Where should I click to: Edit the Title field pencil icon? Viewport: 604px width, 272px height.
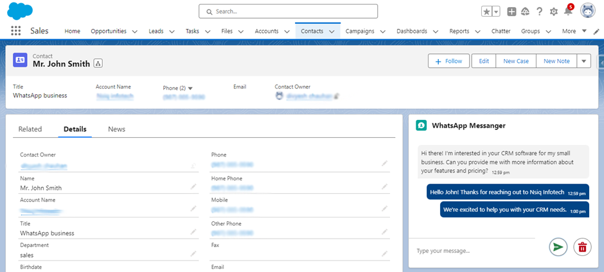coord(193,232)
